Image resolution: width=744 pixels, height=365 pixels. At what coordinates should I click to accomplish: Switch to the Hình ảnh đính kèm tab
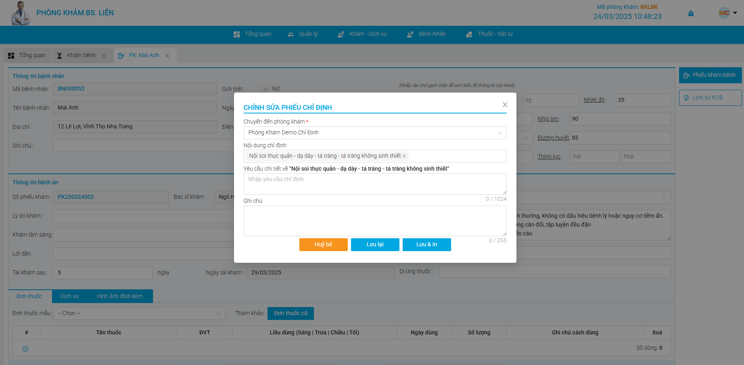point(120,297)
